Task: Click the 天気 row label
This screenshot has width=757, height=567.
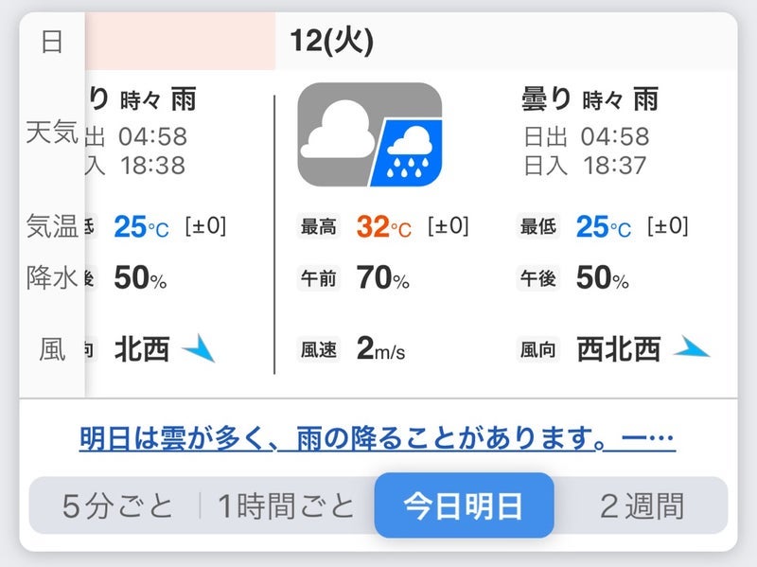Action: click(x=52, y=133)
